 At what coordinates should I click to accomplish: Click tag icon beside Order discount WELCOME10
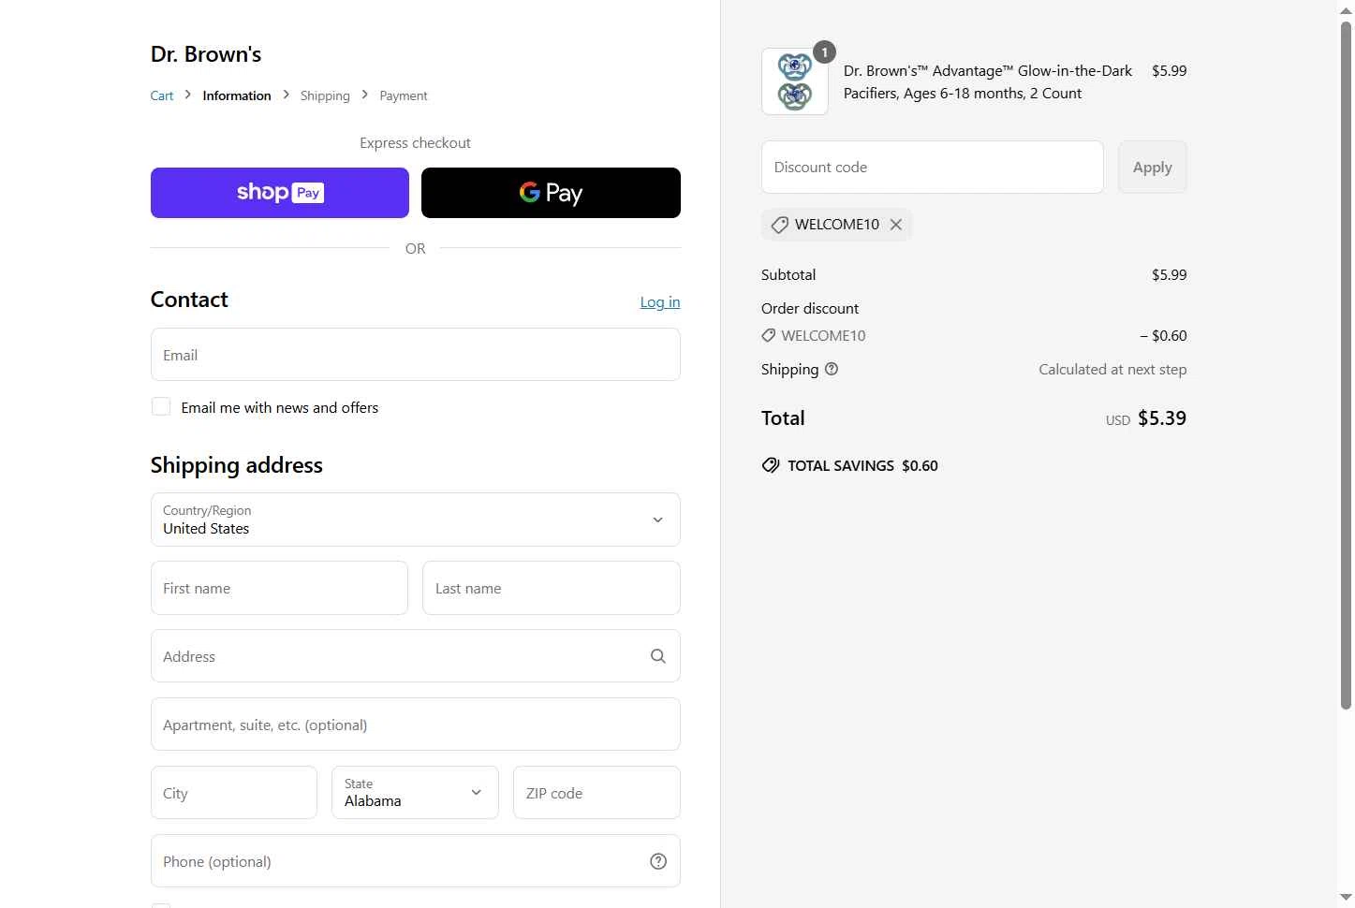click(769, 335)
